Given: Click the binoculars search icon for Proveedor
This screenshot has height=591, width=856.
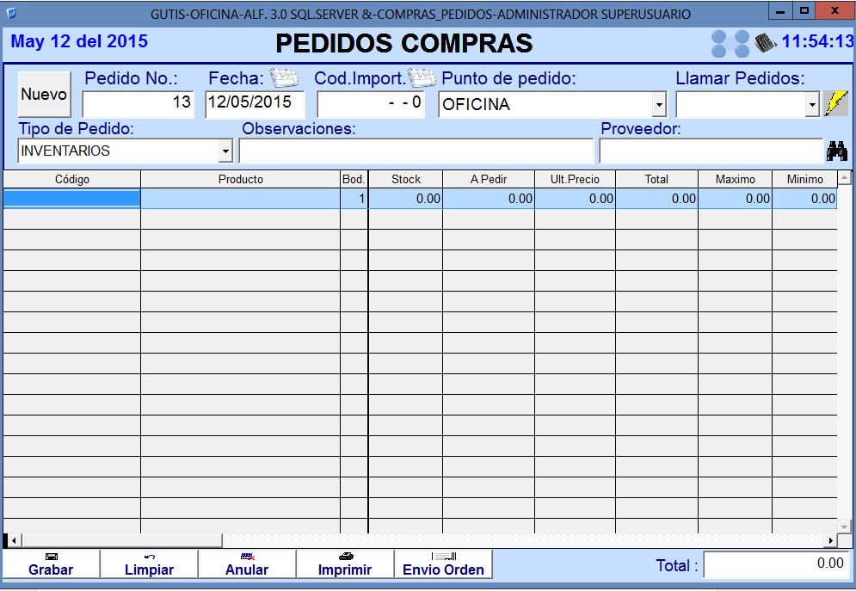Looking at the screenshot, I should (836, 151).
